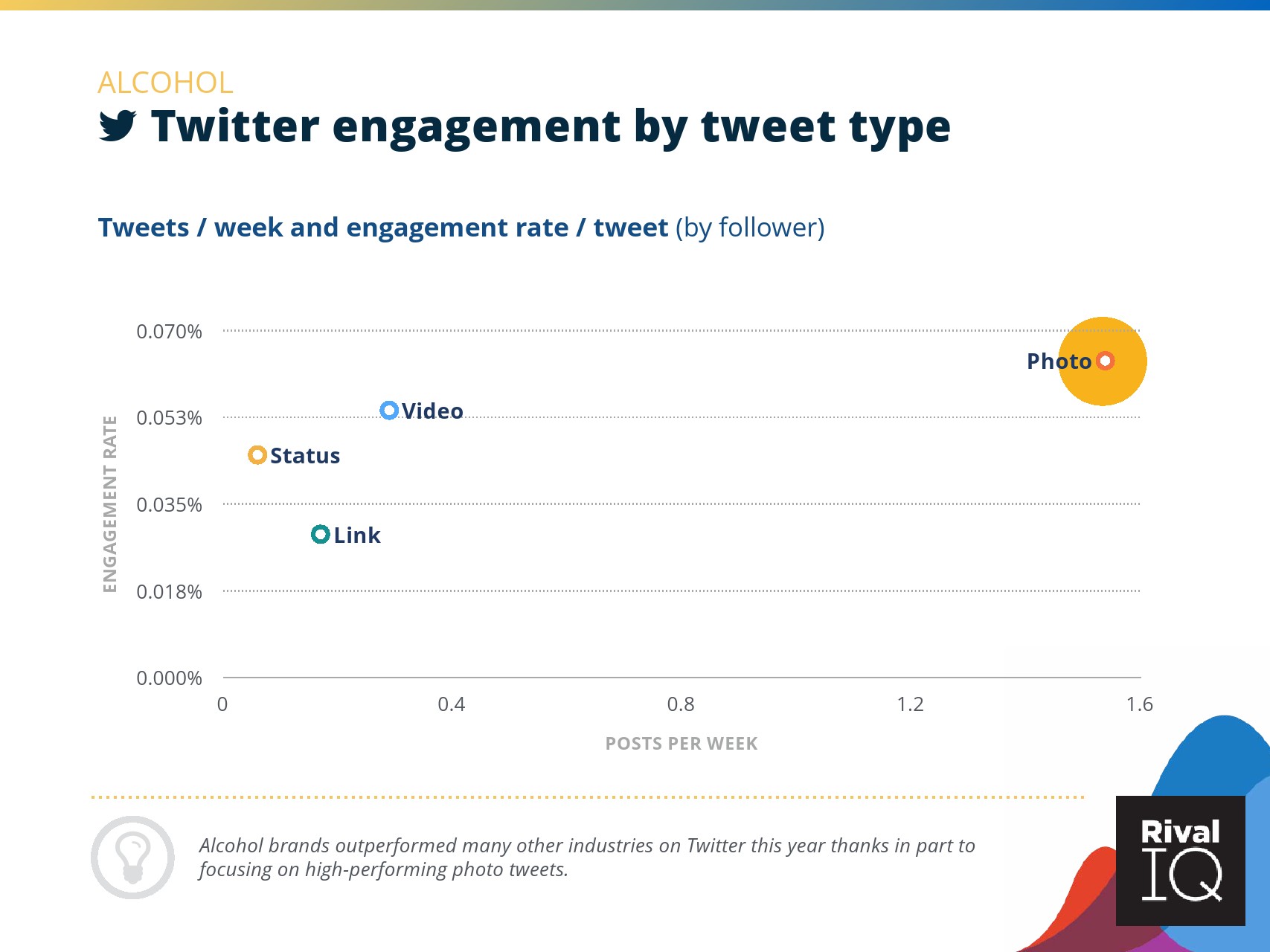Select the Status data point ring

[x=257, y=454]
